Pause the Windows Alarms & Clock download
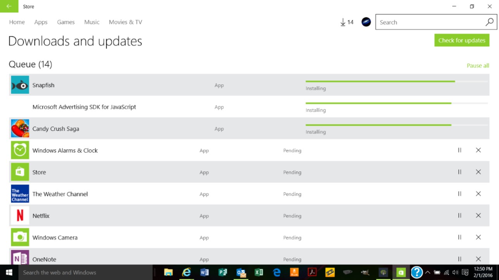 click(459, 150)
